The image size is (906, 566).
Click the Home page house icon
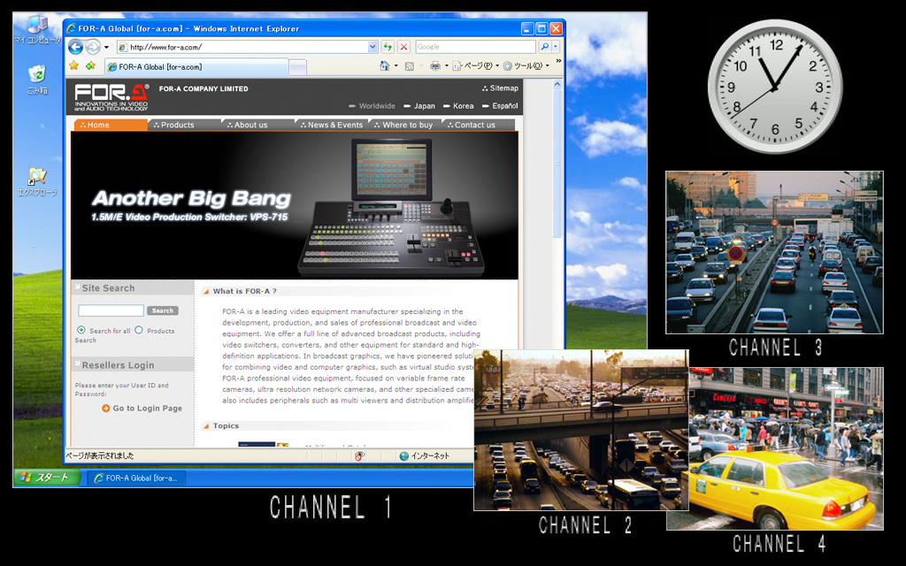(x=384, y=66)
